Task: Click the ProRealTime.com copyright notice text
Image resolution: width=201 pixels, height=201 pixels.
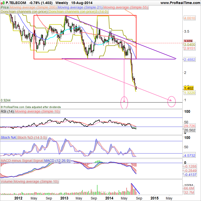Action: click(x=31, y=107)
